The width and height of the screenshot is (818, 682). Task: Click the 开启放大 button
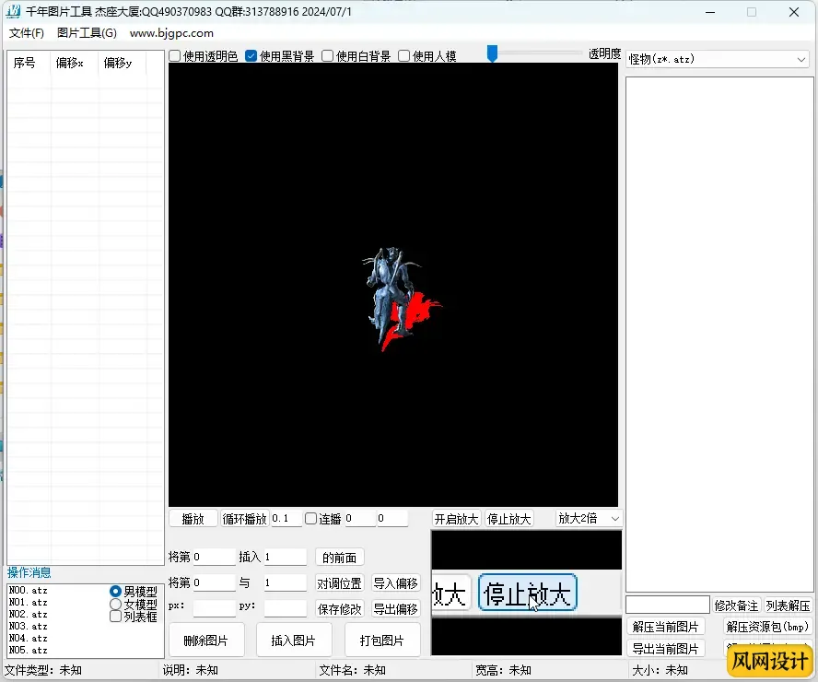456,519
